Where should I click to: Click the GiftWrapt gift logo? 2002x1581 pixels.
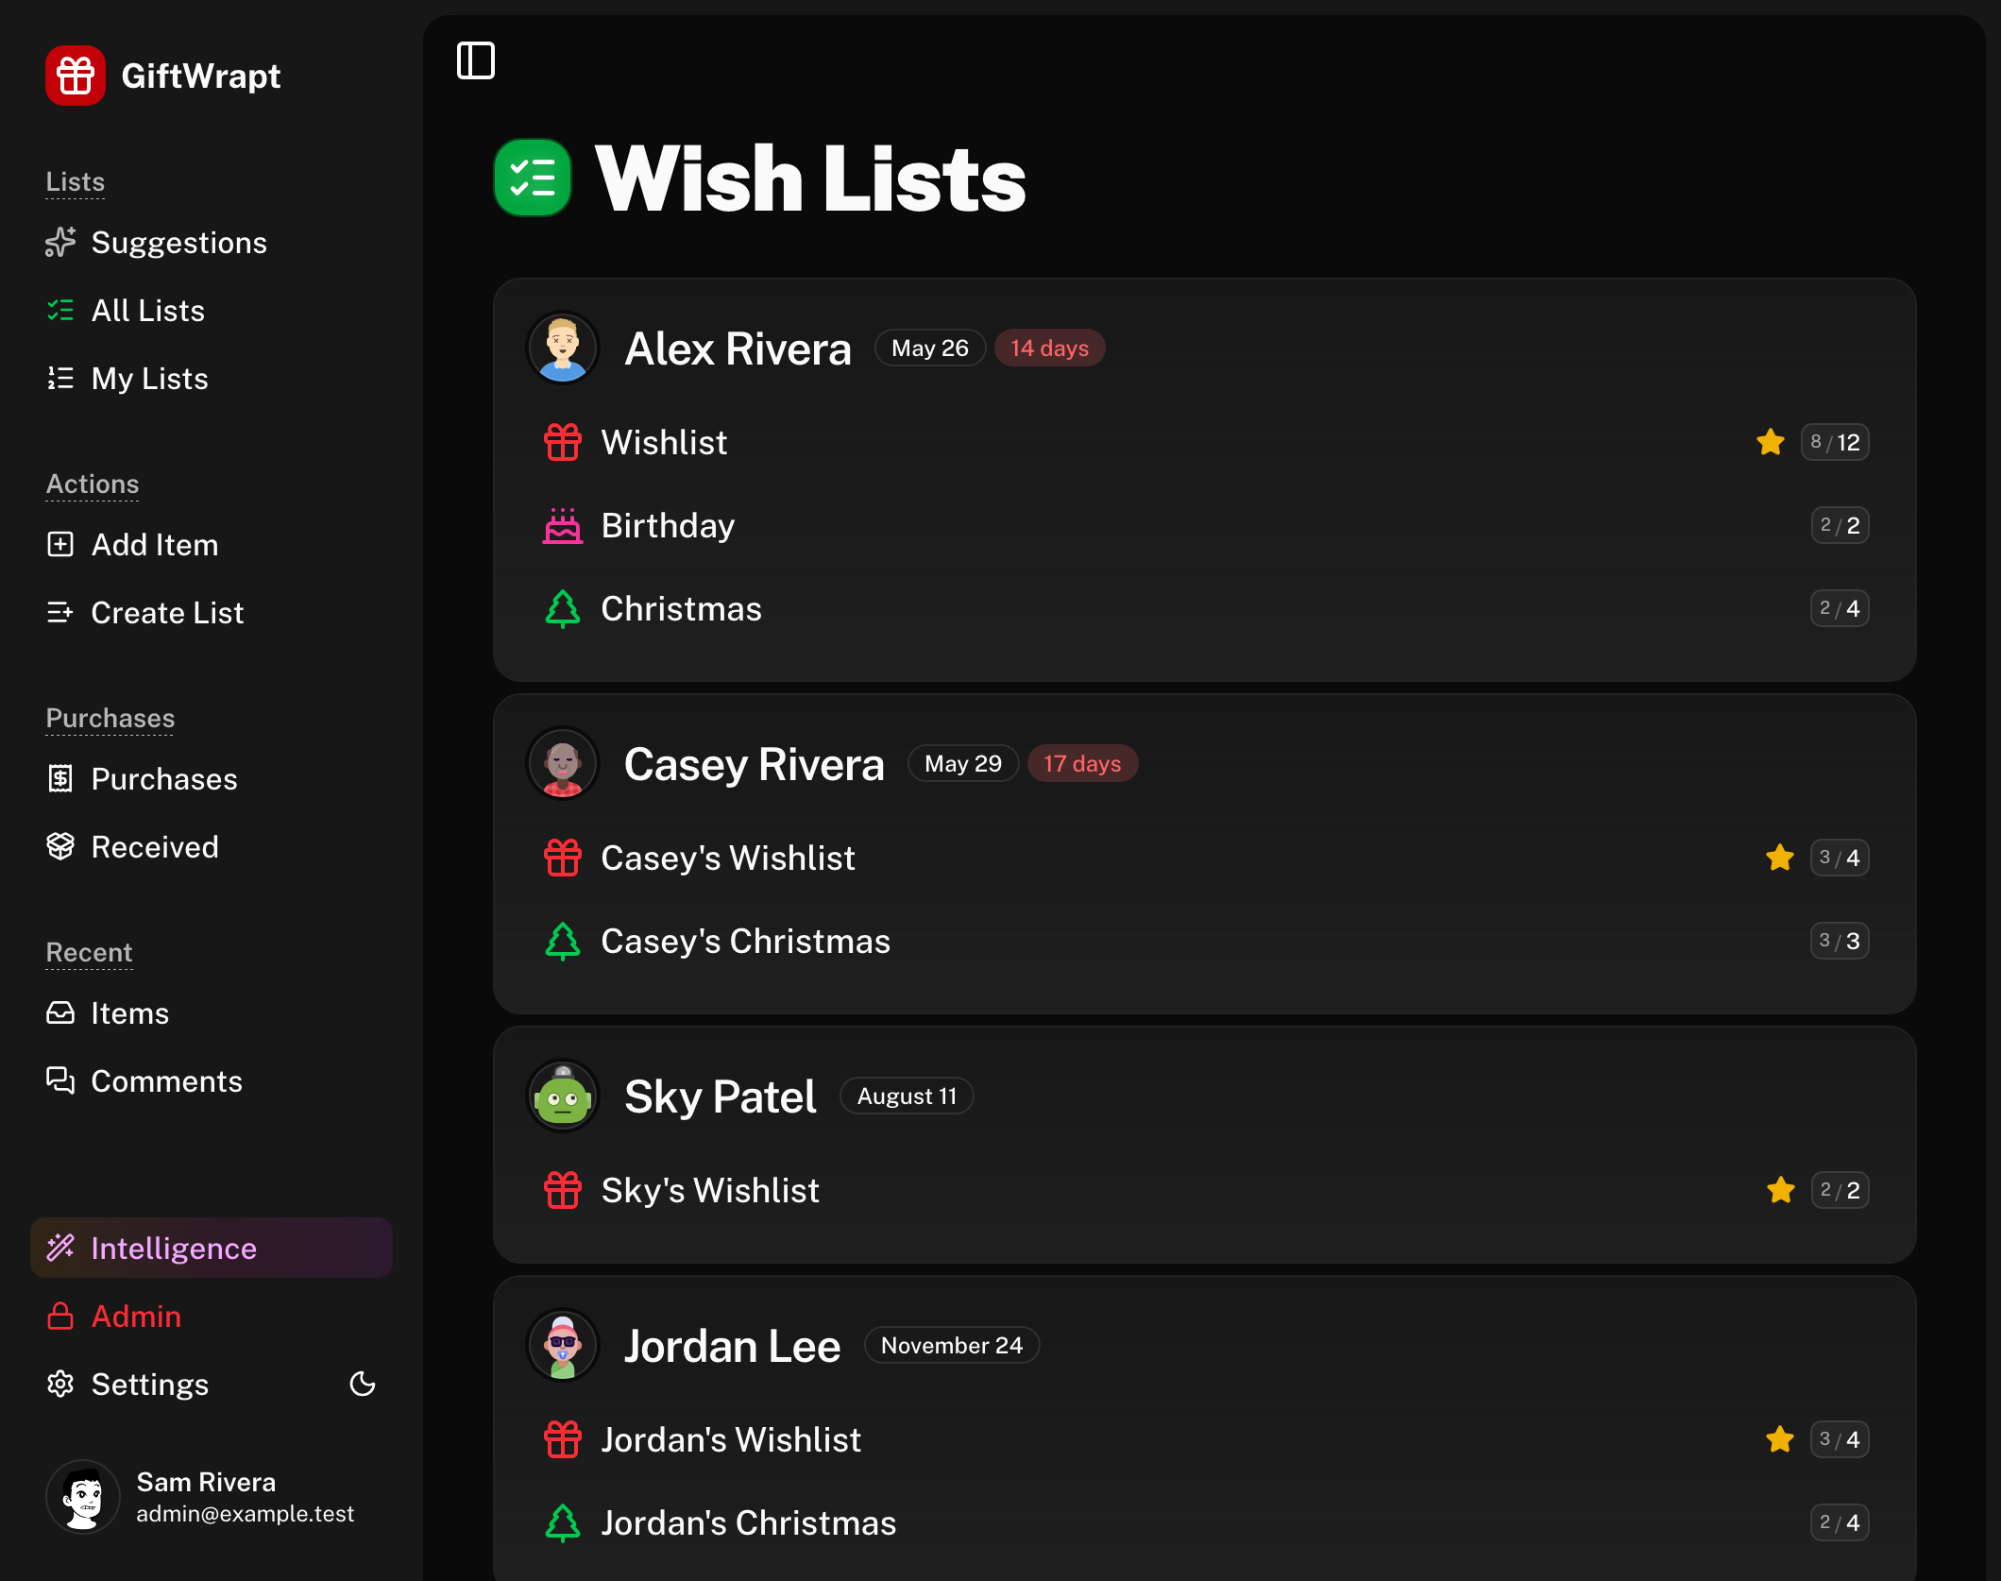tap(76, 76)
